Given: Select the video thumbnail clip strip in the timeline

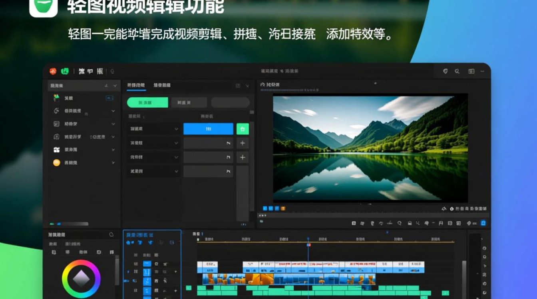Looking at the screenshot, I should tap(289, 279).
